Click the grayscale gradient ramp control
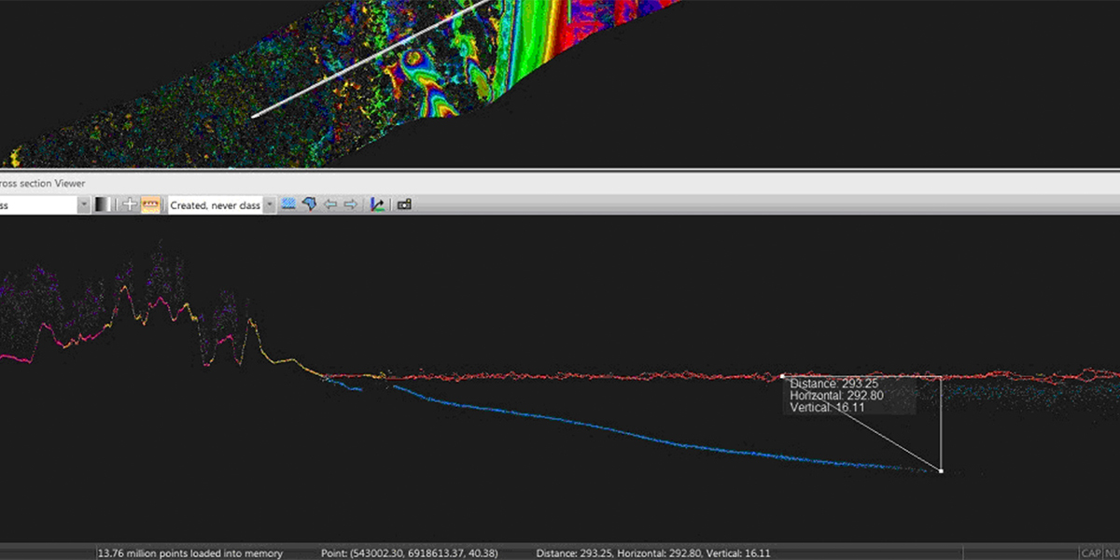This screenshot has width=1120, height=560. (101, 203)
